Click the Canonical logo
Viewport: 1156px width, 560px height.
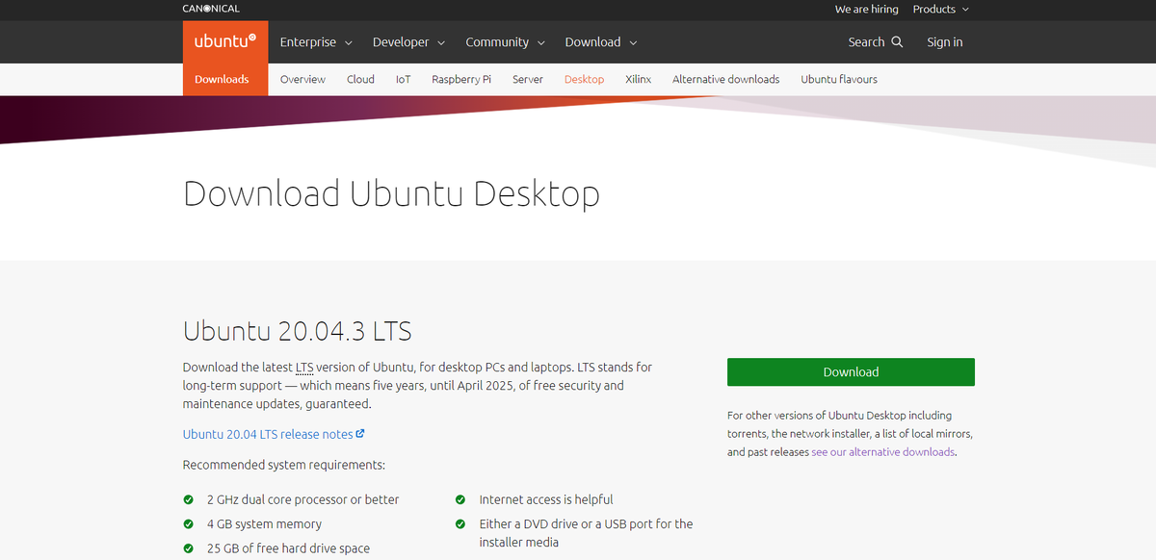coord(210,8)
